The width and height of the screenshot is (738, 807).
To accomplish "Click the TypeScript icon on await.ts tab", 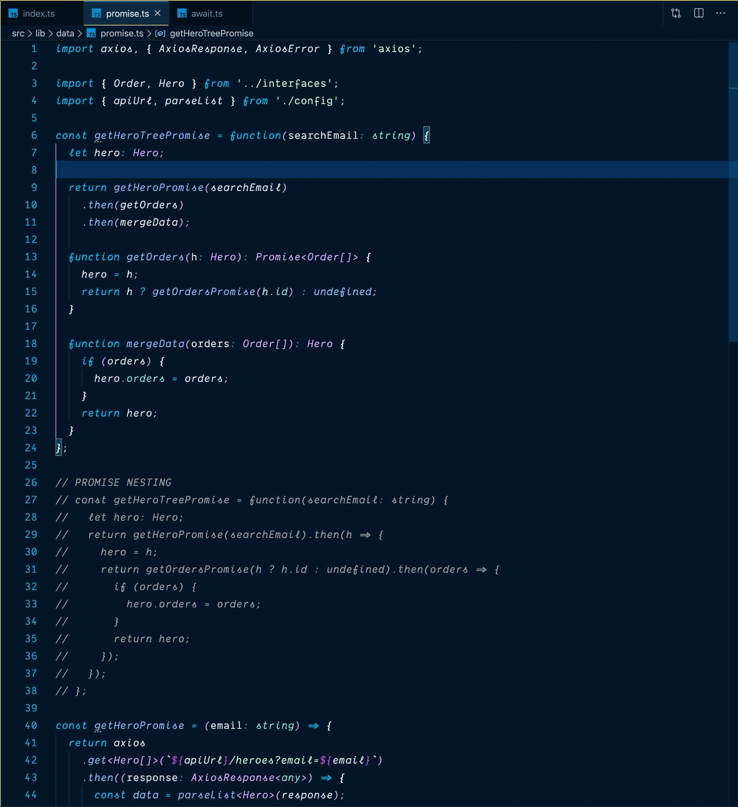I will pos(181,13).
